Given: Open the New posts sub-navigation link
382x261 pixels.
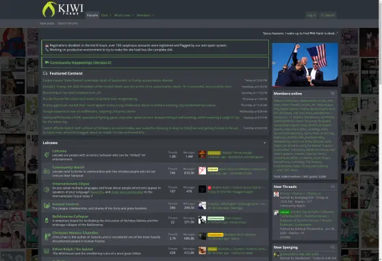Looking at the screenshot, I should point(47,23).
